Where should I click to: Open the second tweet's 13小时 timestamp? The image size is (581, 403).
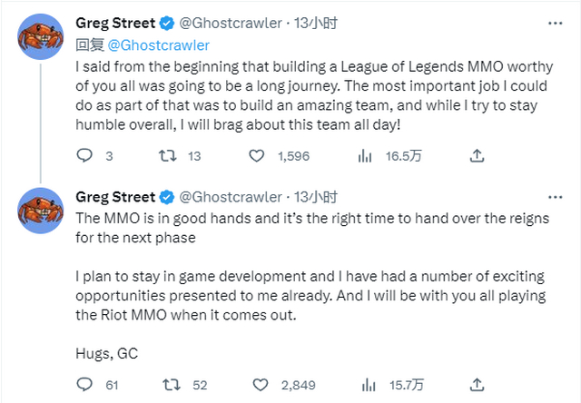[x=317, y=195]
